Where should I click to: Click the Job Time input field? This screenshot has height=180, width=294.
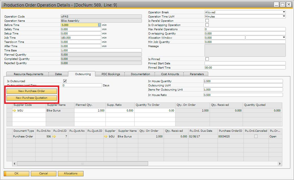click(80, 38)
